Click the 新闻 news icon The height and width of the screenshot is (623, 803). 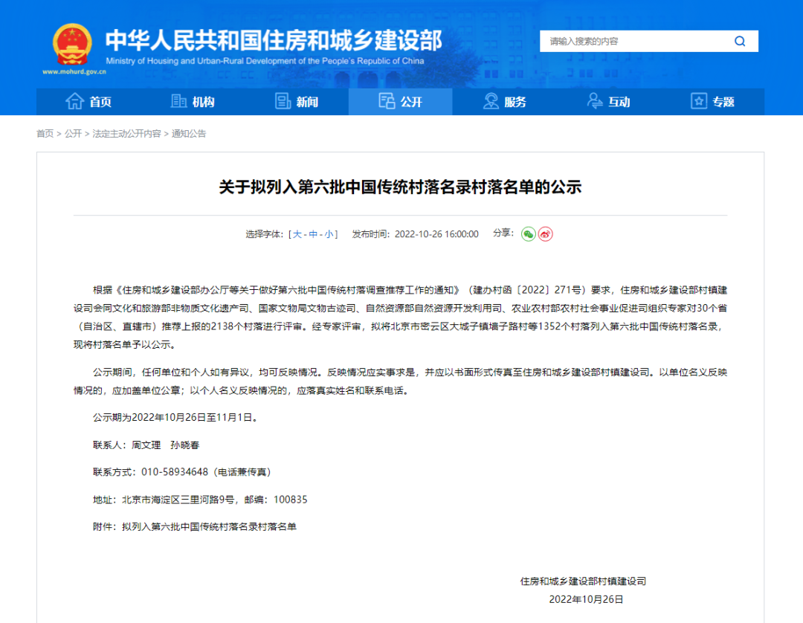click(283, 102)
